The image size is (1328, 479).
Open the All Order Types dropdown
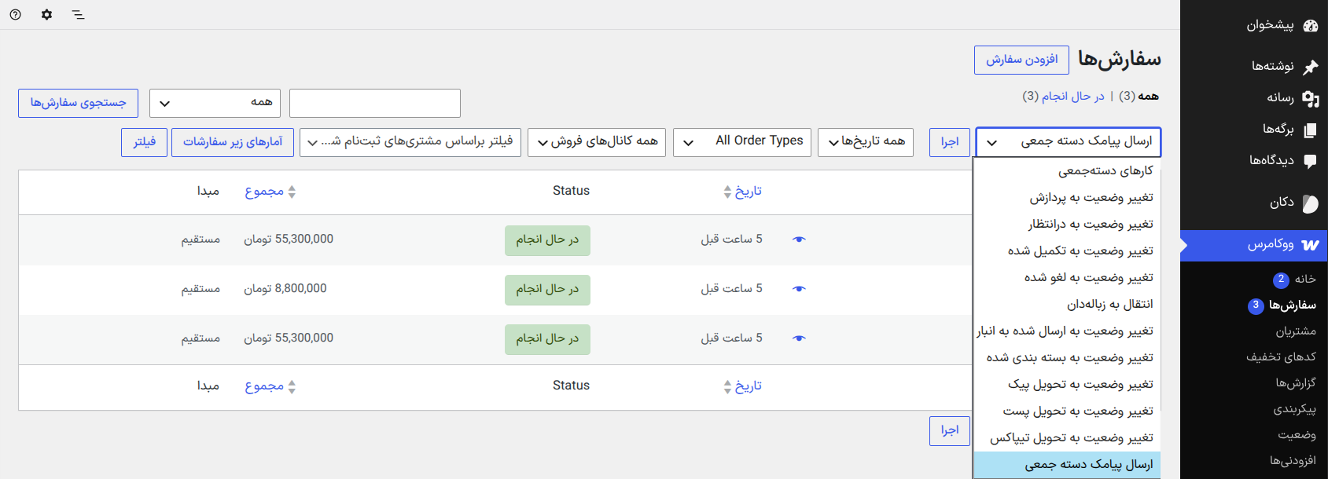742,142
